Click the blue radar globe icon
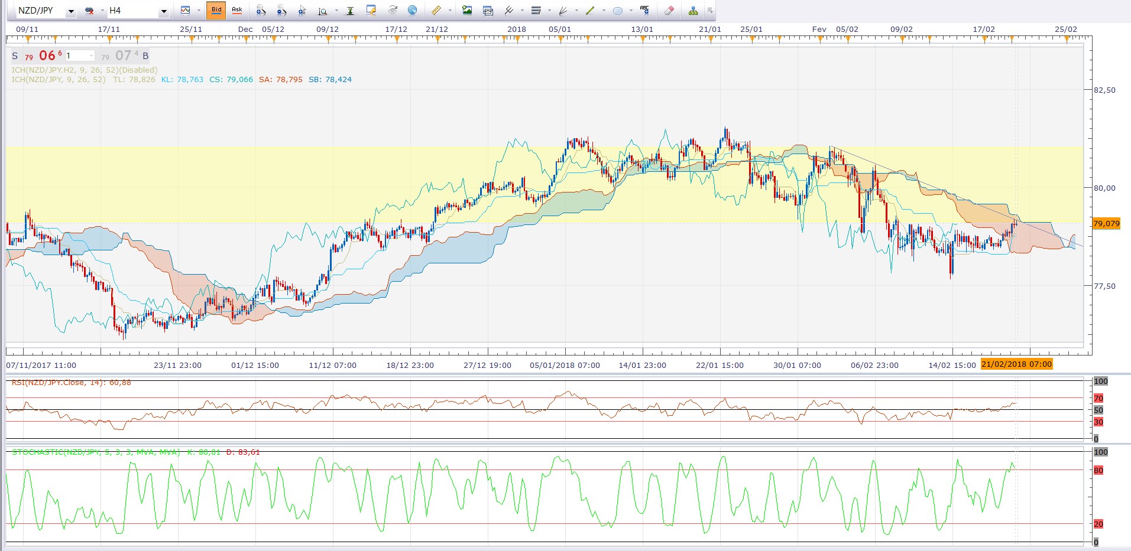The width and height of the screenshot is (1131, 551). (413, 10)
